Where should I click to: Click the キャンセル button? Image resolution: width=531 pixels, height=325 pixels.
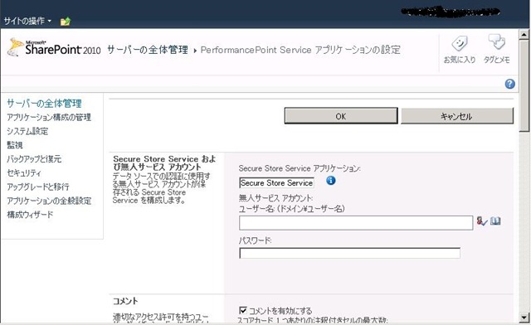coord(457,116)
